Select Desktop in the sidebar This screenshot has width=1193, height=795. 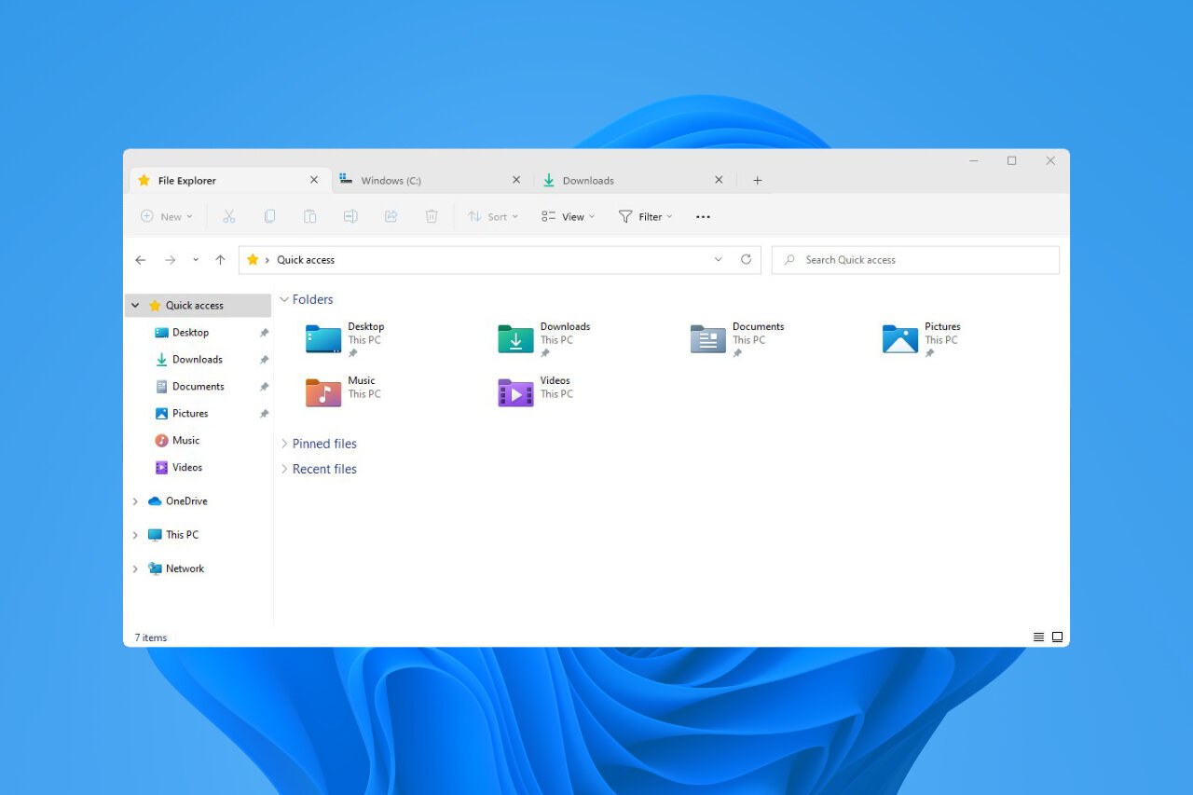[191, 333]
